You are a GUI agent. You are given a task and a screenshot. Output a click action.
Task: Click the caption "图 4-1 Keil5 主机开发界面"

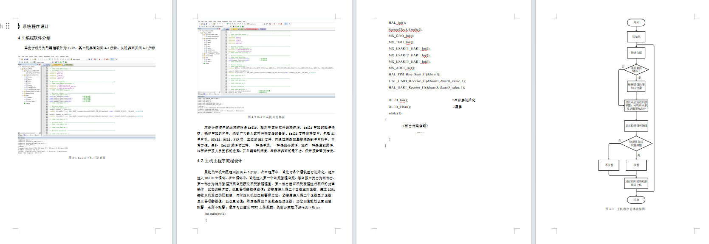pyautogui.click(x=87, y=158)
